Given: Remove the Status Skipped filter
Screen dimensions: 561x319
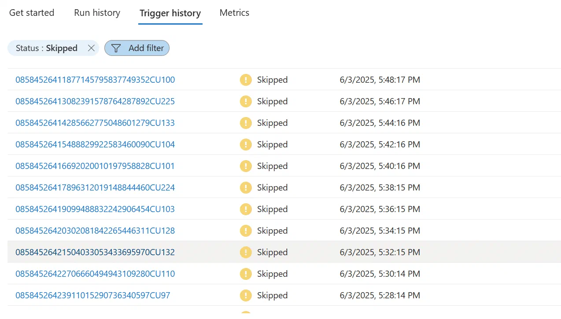Looking at the screenshot, I should click(x=91, y=48).
